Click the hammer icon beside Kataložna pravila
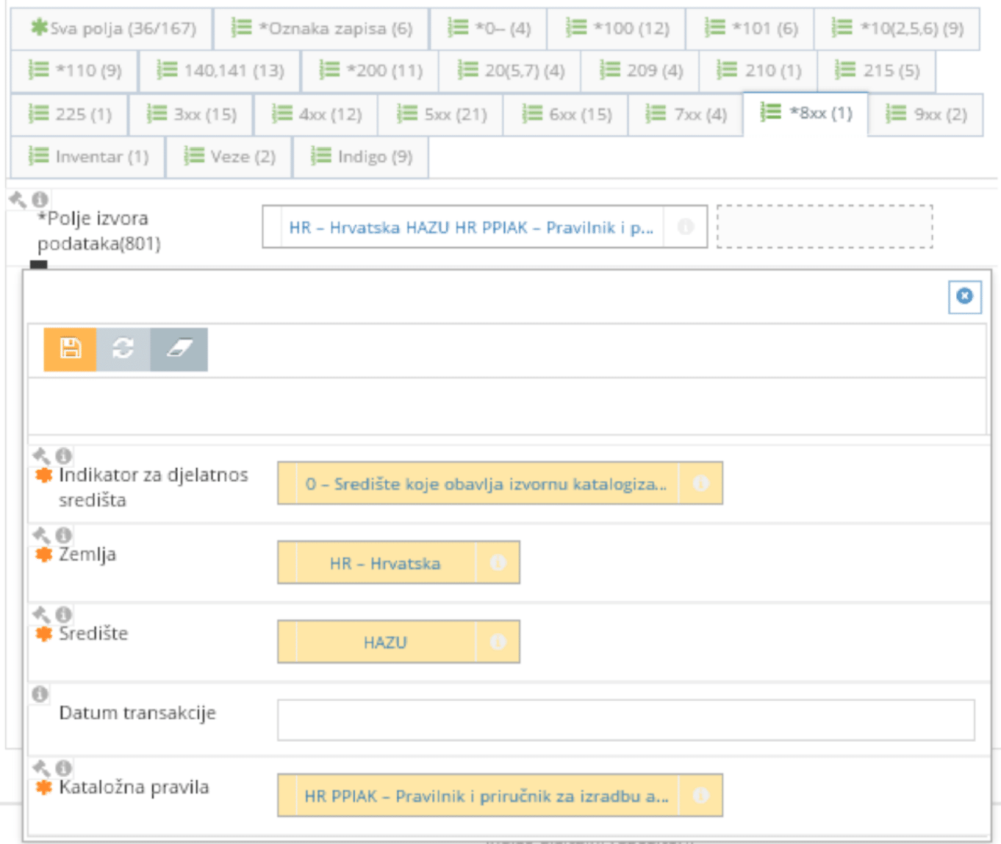This screenshot has height=844, width=1001. click(40, 768)
